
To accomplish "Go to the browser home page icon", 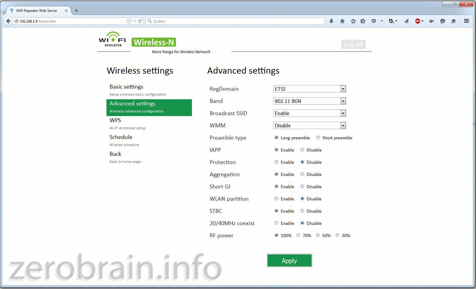I will (342, 21).
